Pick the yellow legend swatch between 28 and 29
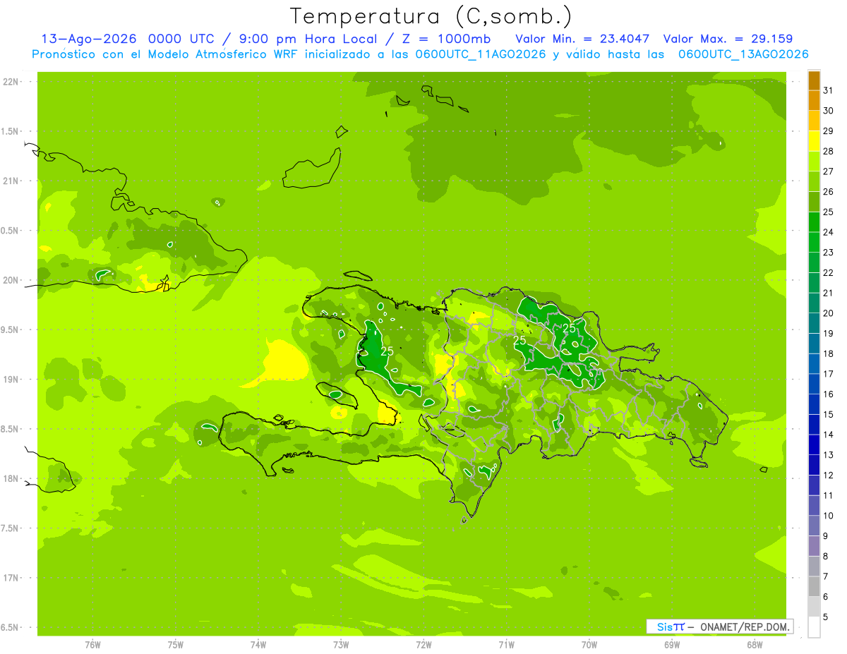The image size is (847, 654). (814, 141)
